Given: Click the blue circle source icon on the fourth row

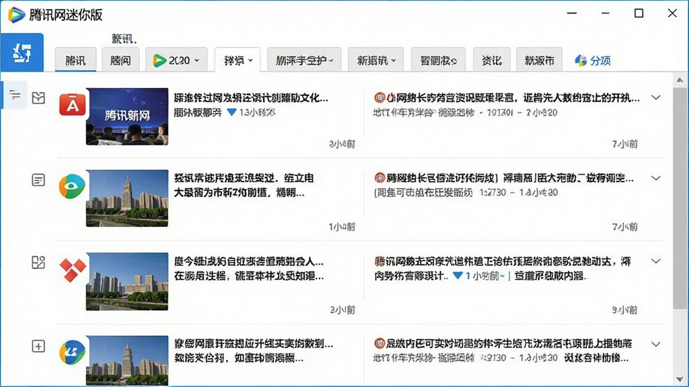Looking at the screenshot, I should click(72, 352).
